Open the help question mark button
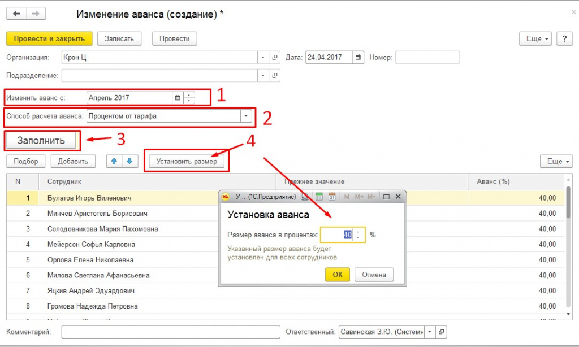Viewport: 579px width, 347px height. (x=565, y=38)
